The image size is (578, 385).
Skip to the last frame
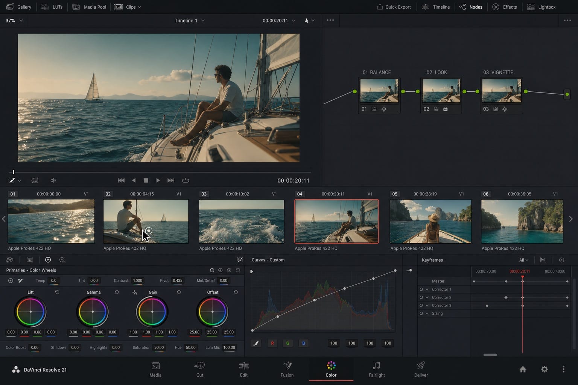[171, 180]
